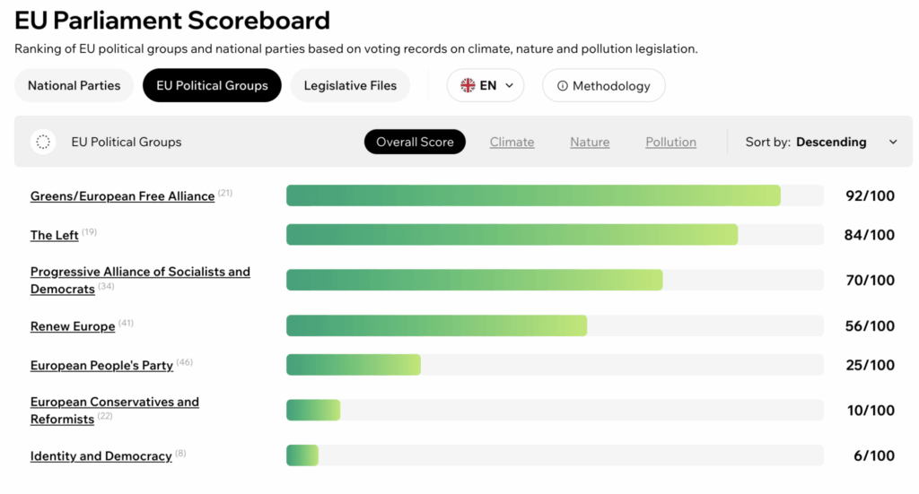Screen dimensions: 919x494
Task: Click the EU stars circle icon
Action: 42,142
